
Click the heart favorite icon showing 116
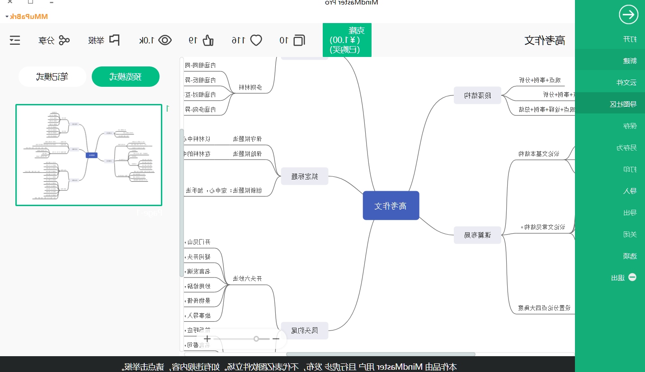pos(256,40)
